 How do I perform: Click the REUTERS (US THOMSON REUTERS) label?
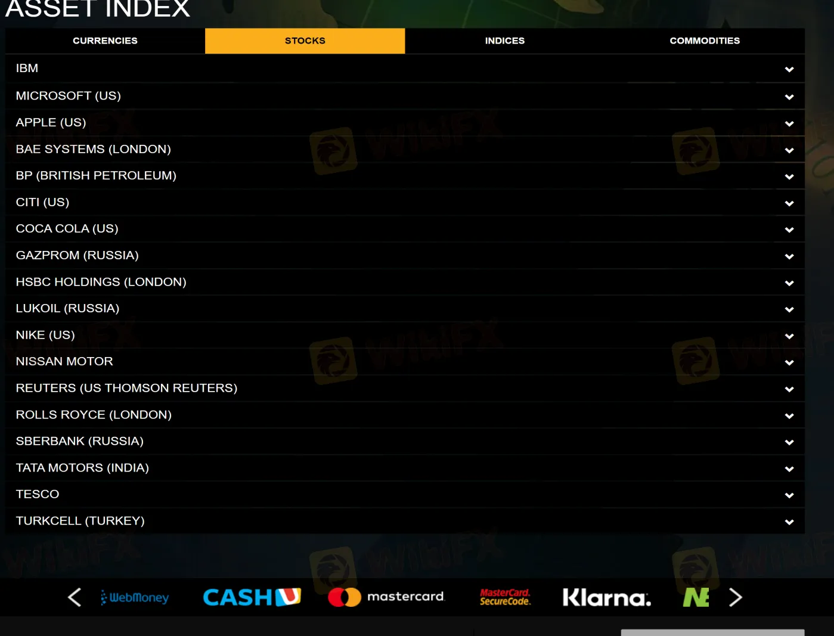pos(126,388)
